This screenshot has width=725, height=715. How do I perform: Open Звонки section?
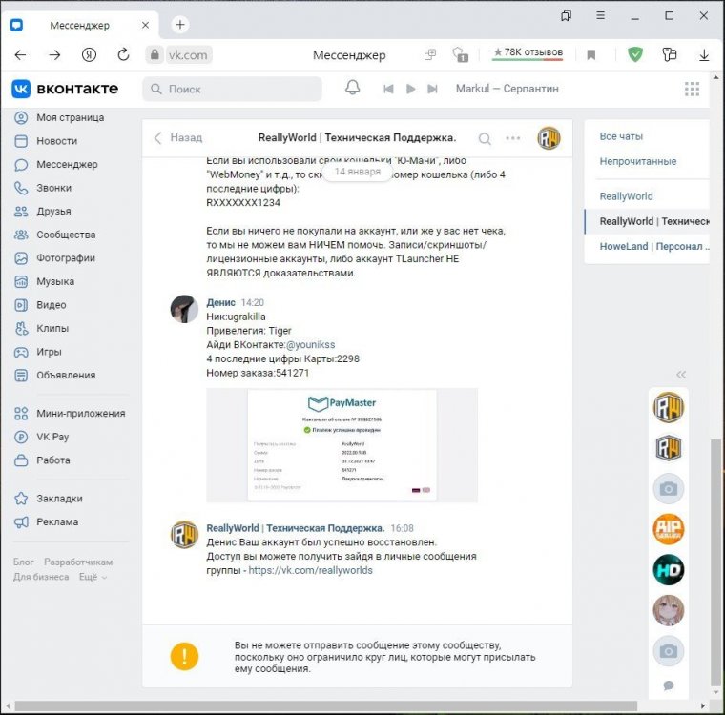(43, 188)
